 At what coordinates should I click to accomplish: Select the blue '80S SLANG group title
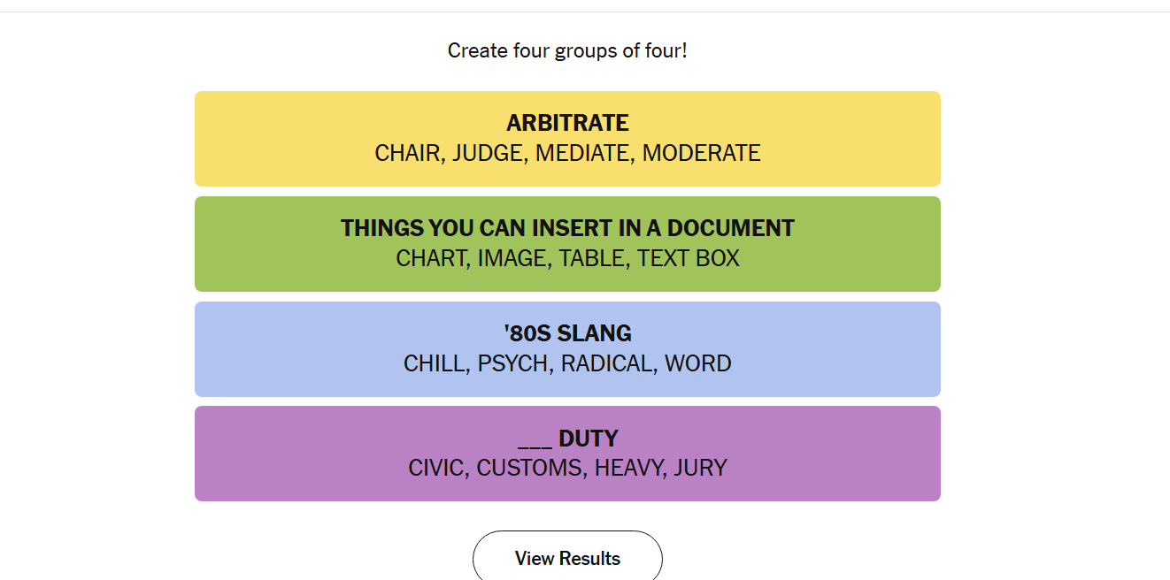tap(567, 333)
